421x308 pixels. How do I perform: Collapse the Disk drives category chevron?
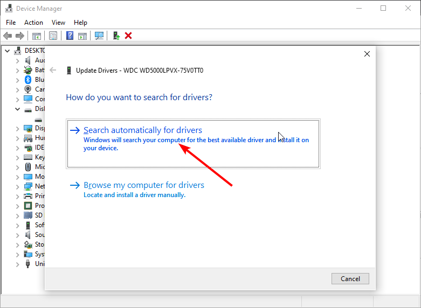[x=17, y=109]
